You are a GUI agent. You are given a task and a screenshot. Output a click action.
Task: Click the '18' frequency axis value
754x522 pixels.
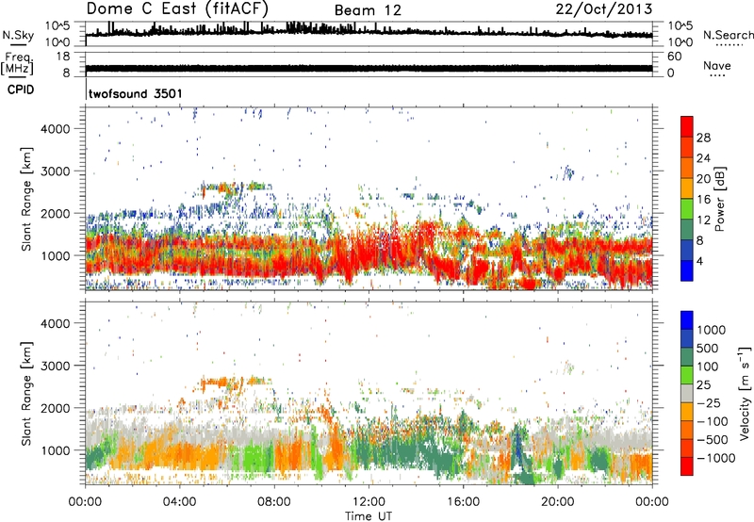(x=63, y=57)
